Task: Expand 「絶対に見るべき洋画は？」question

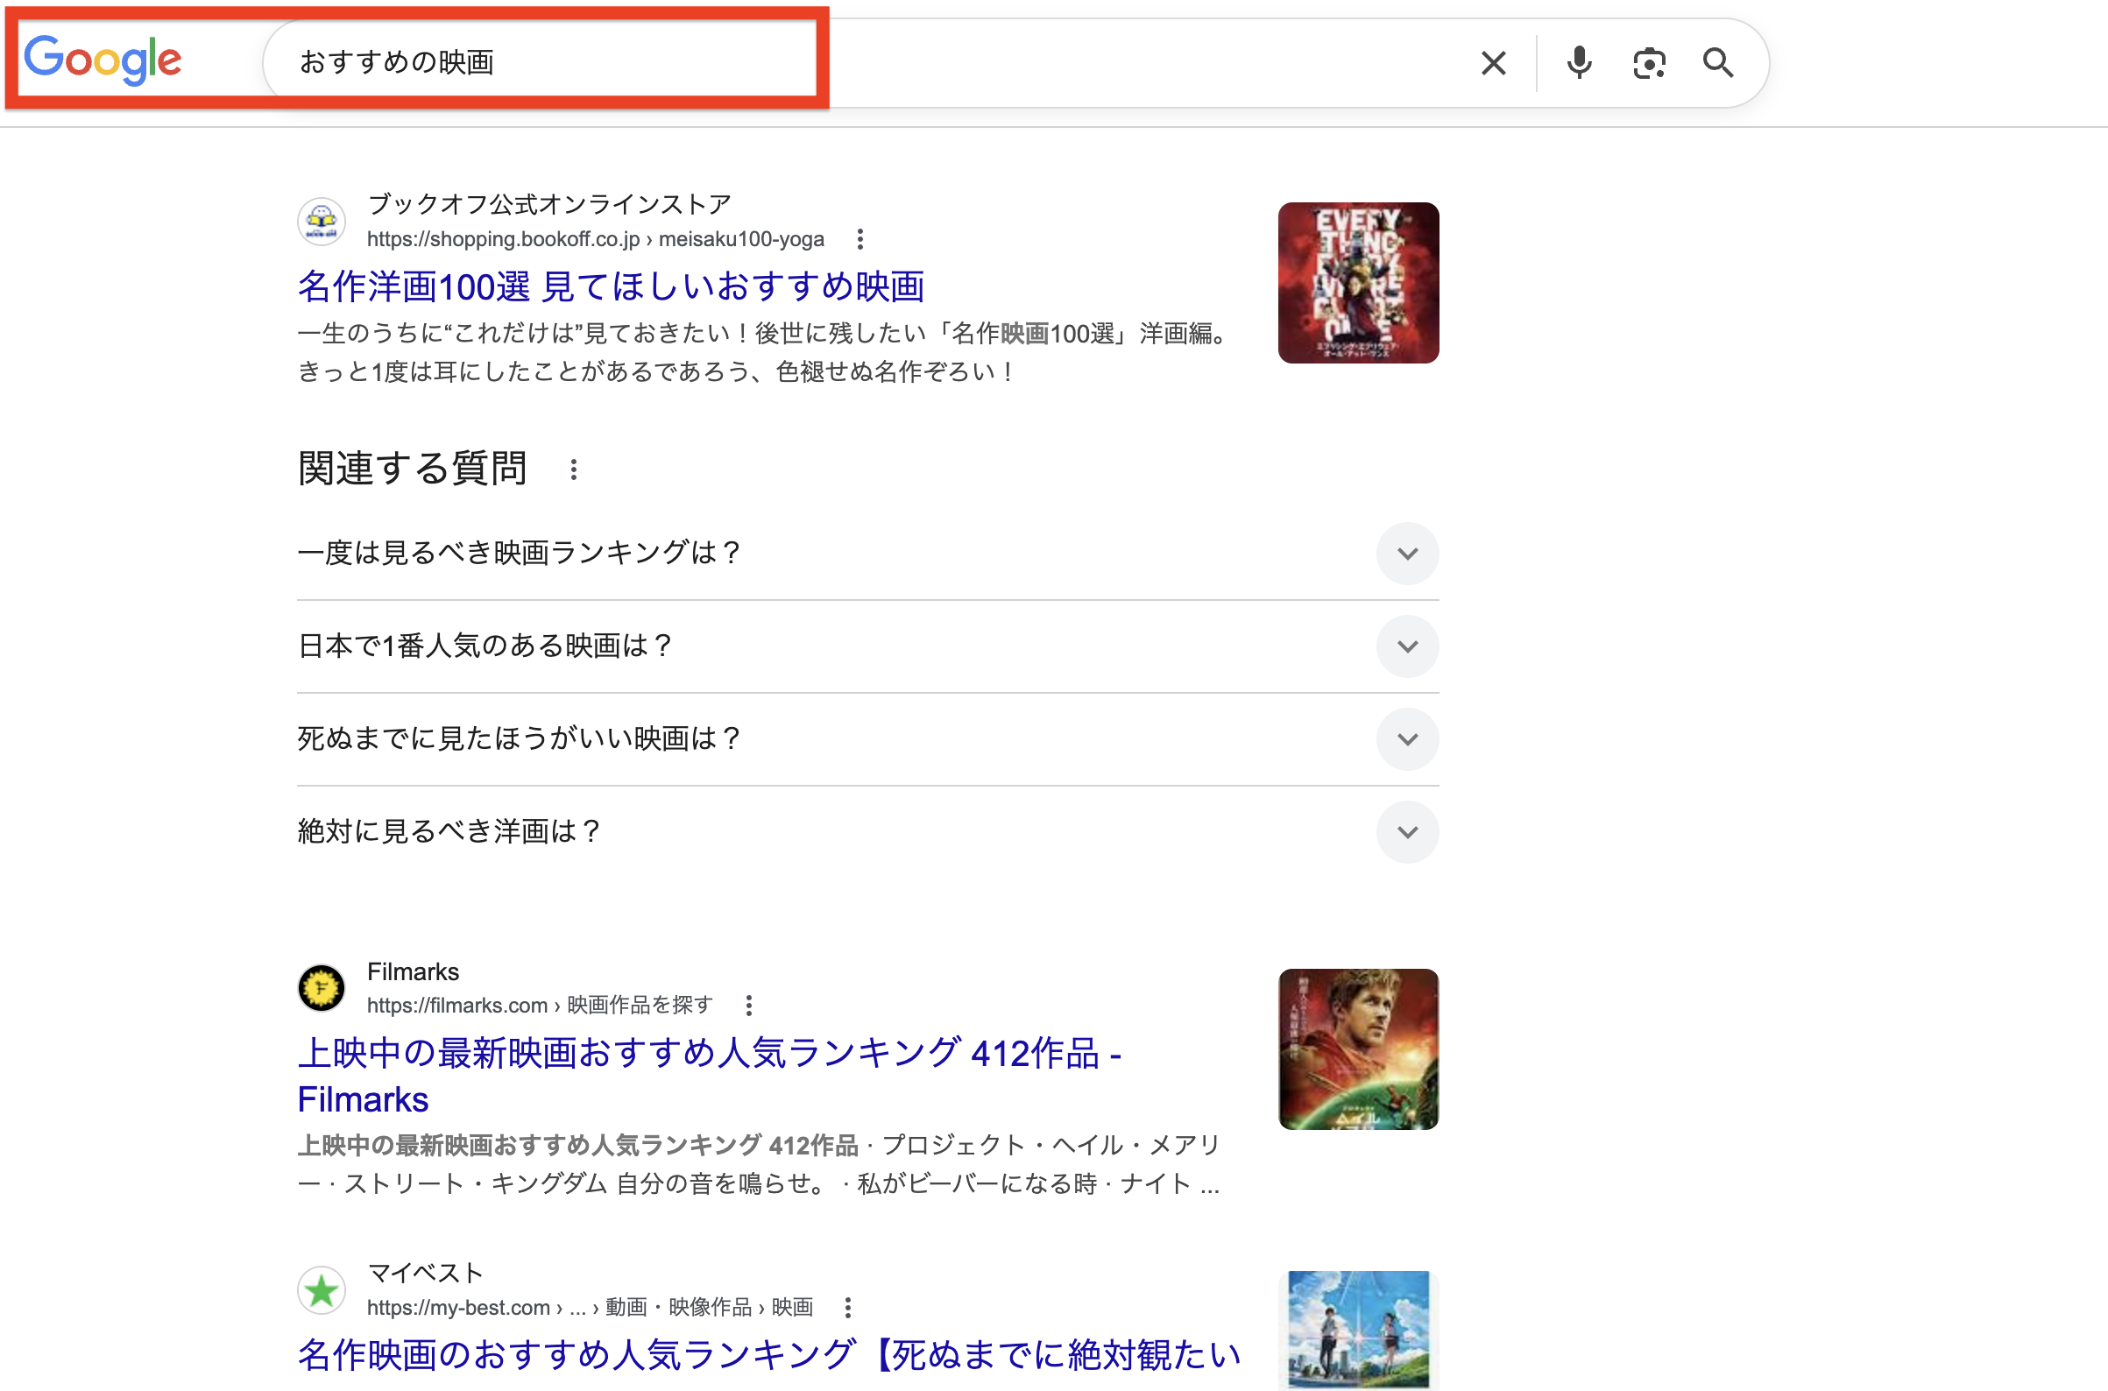Action: [x=1407, y=832]
